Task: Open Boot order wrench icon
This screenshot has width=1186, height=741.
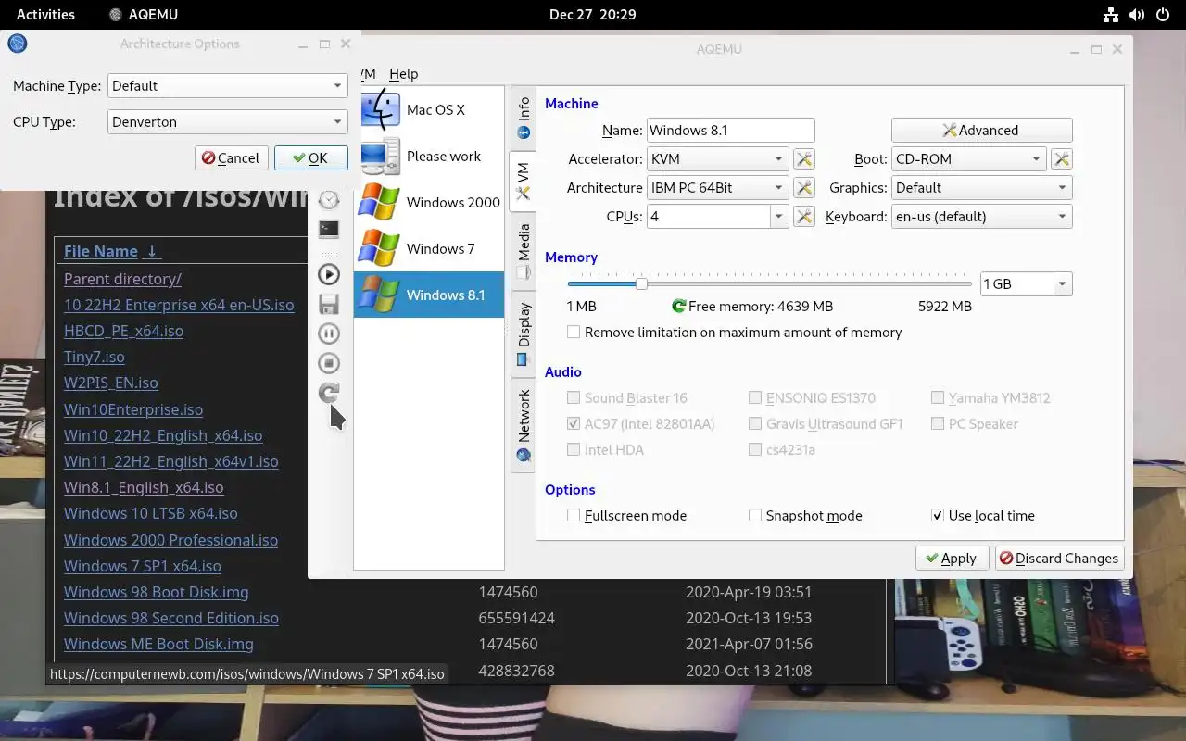Action: tap(1062, 159)
